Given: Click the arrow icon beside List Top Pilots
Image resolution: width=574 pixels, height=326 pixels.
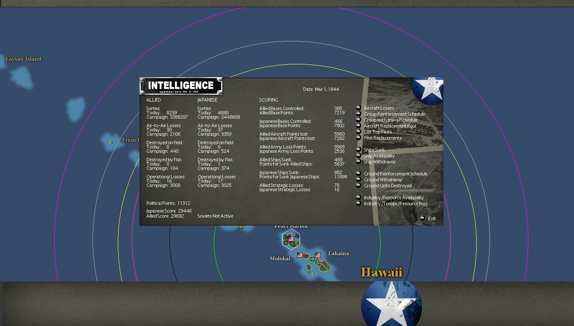Looking at the screenshot, I should (x=358, y=131).
